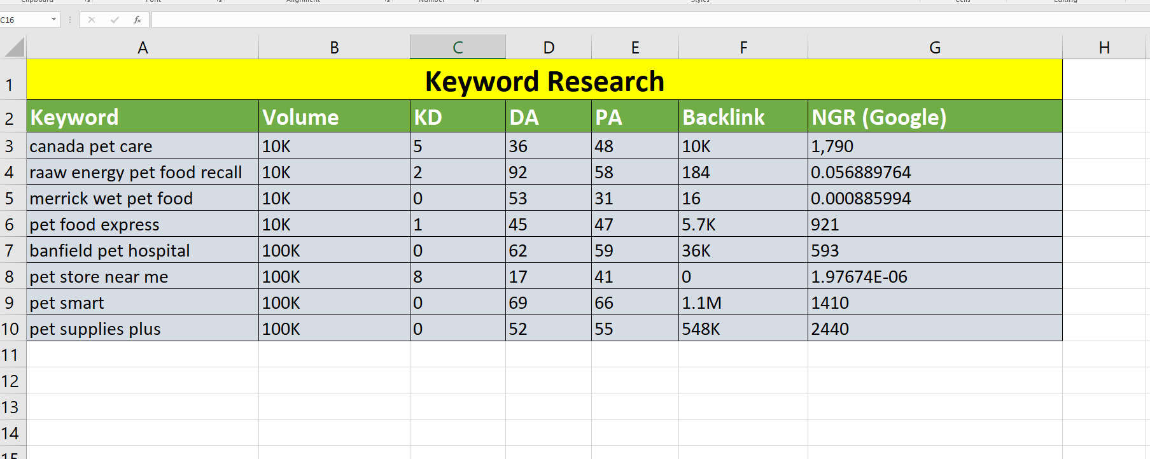Click the Keyword Research title cell

tap(544, 80)
